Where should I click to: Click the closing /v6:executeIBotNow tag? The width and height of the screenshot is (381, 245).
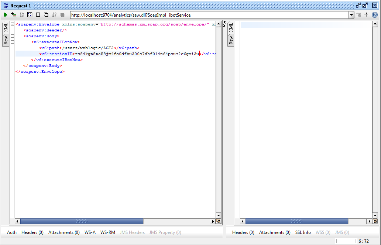click(57, 59)
